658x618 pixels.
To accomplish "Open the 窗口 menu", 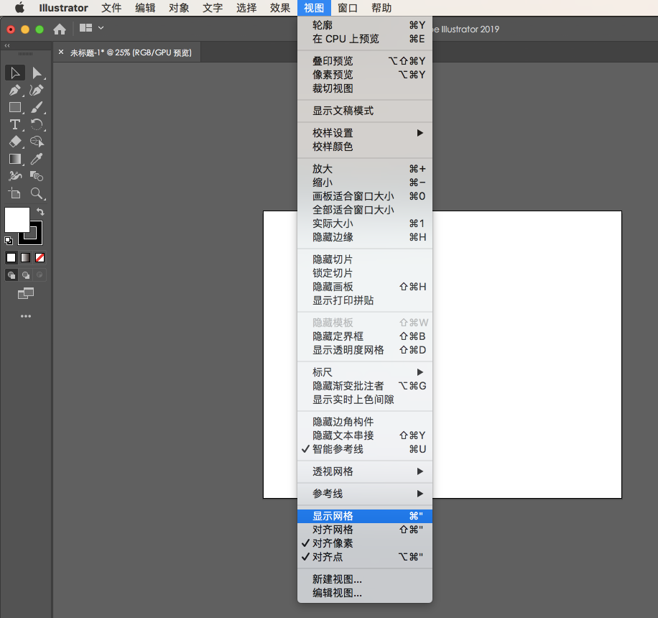I will click(348, 8).
